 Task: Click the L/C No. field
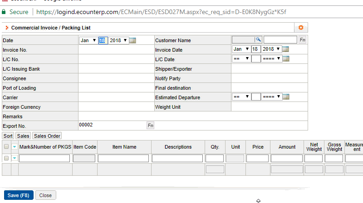pyautogui.click(x=116, y=59)
